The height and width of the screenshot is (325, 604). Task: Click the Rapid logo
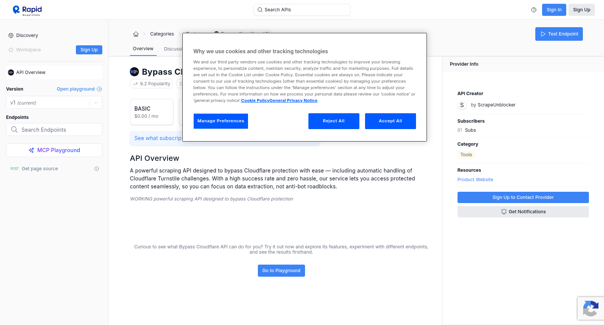pyautogui.click(x=27, y=10)
